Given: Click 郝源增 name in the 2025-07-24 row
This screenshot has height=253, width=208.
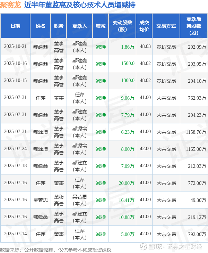Looking at the screenshot, I should point(41,149).
